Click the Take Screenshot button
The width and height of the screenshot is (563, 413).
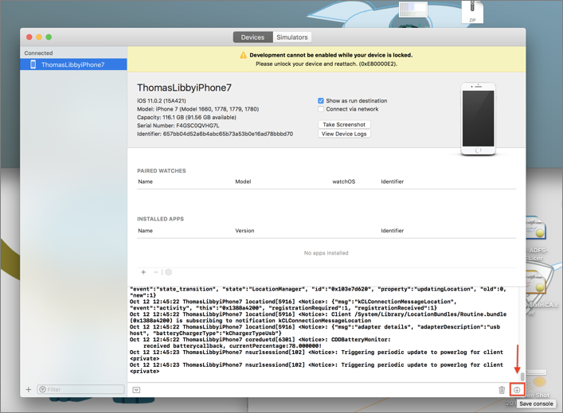pos(344,124)
